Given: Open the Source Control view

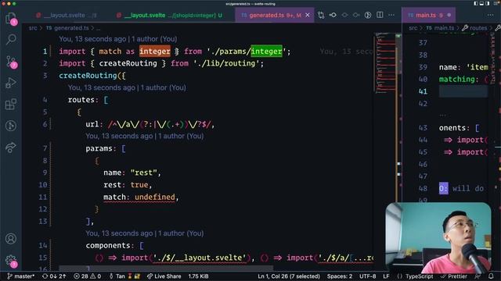Looking at the screenshot, I should (11, 62).
